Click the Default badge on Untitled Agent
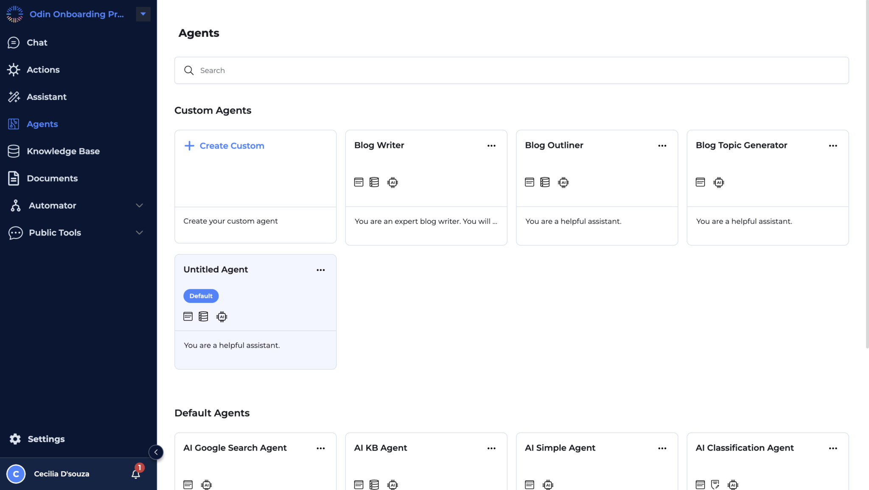This screenshot has width=869, height=490. (201, 296)
